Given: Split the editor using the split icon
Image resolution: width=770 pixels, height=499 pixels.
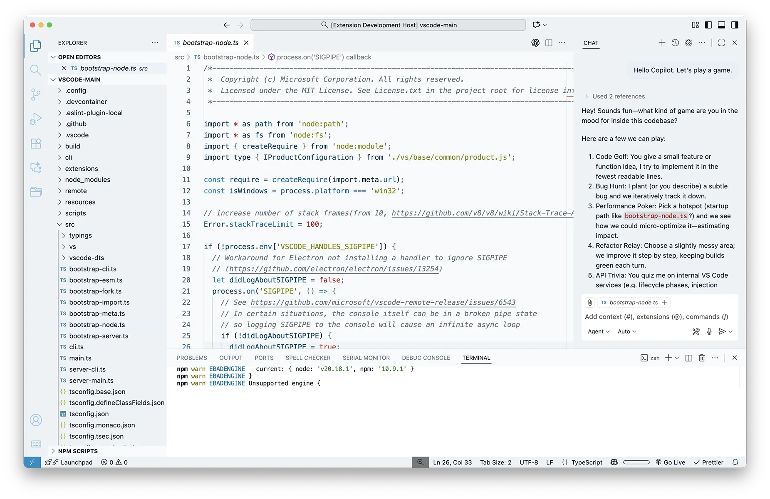Looking at the screenshot, I should pyautogui.click(x=548, y=43).
